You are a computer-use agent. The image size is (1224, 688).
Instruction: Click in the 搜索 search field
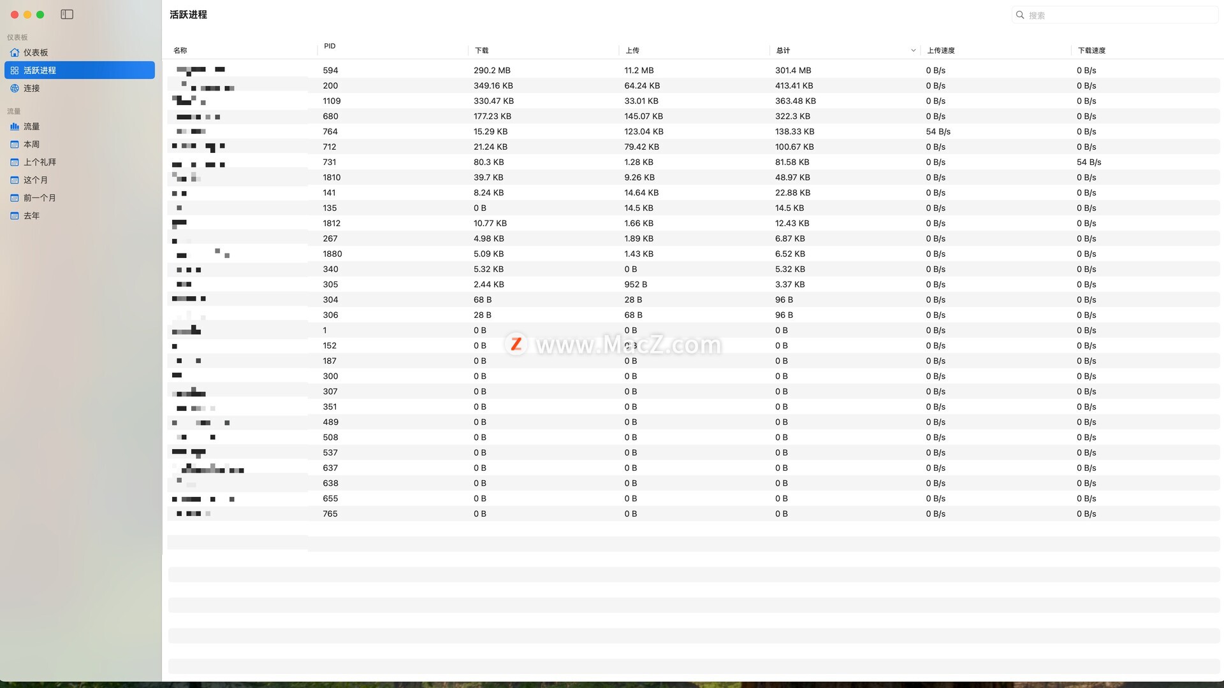(x=1116, y=15)
